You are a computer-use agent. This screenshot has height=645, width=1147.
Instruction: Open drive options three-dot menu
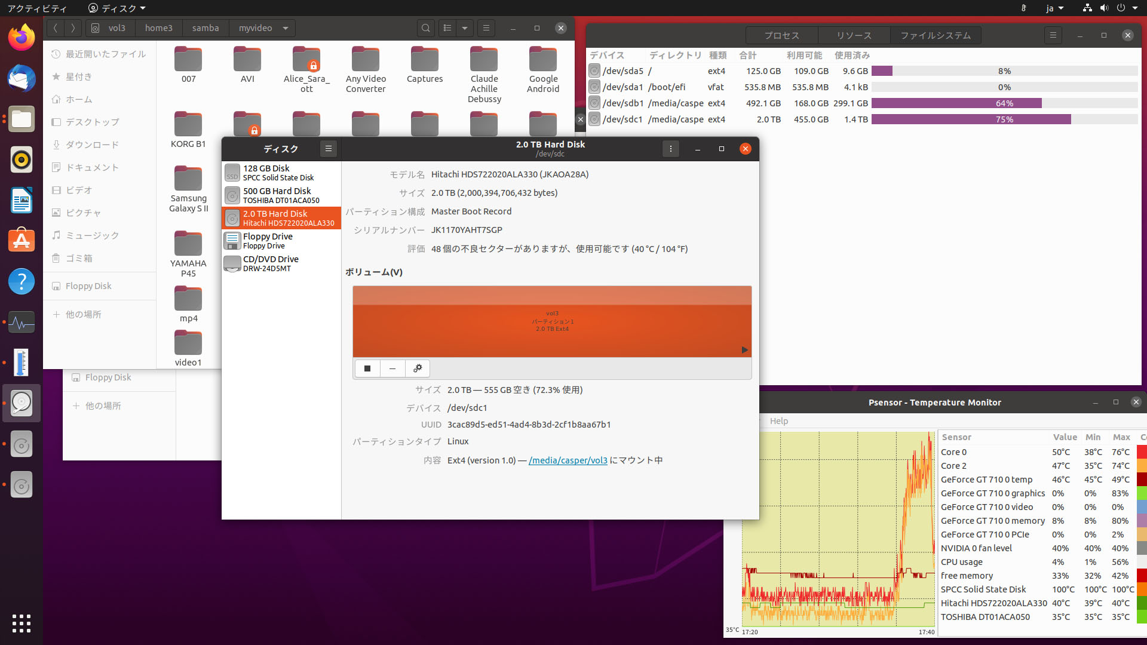[671, 149]
